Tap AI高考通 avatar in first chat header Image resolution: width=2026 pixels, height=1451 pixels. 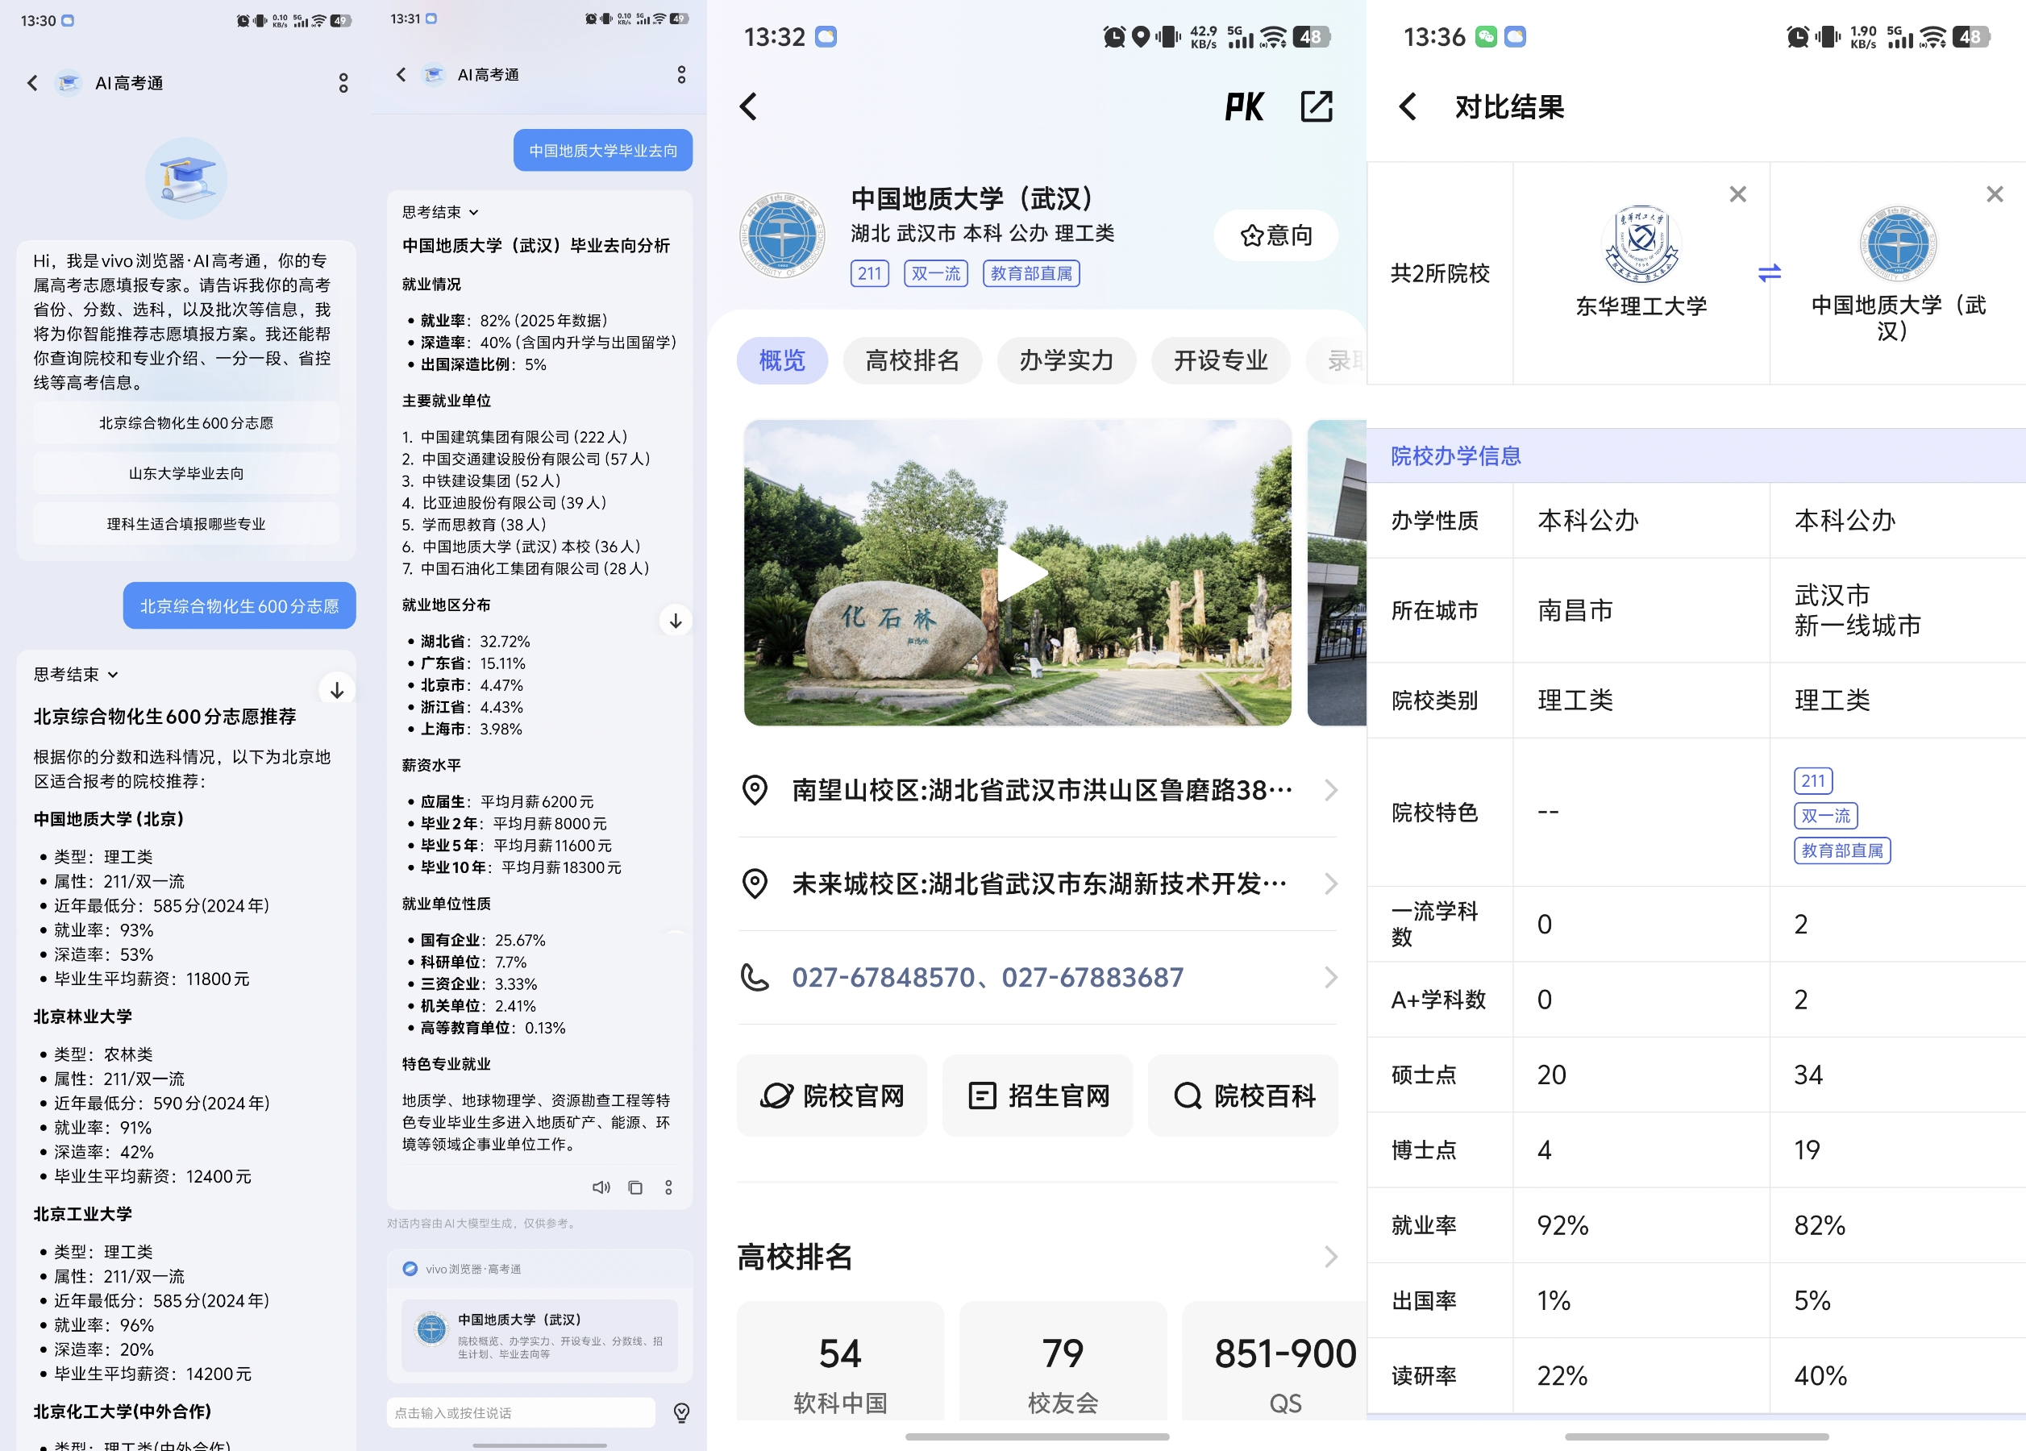tap(69, 83)
